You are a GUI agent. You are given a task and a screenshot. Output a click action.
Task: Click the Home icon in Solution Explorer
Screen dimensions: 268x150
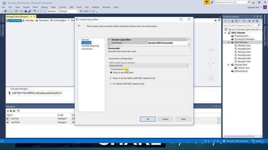coord(233,21)
